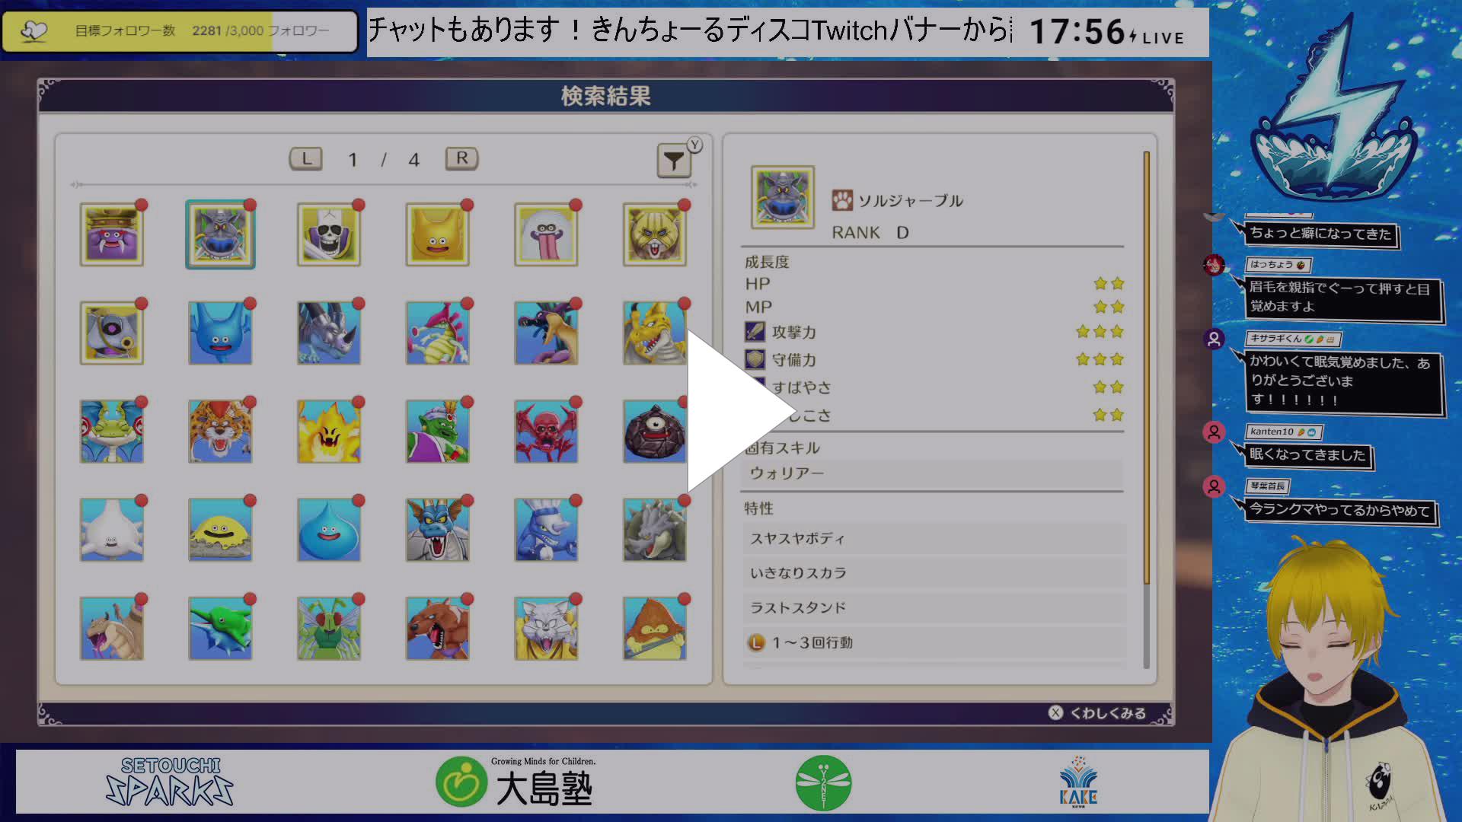Click the center play button overlay
1462x822 pixels.
point(731,411)
